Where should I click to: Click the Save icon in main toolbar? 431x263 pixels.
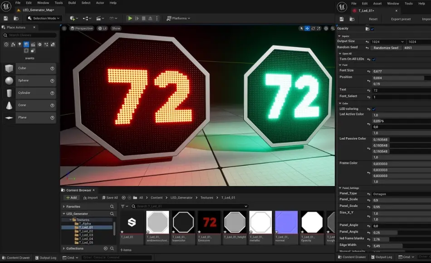6,18
